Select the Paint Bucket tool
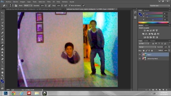This screenshot has height=96, width=171. pos(2,49)
